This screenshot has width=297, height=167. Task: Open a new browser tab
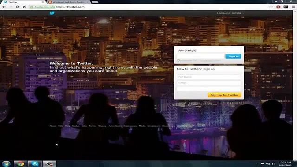(95, 2)
